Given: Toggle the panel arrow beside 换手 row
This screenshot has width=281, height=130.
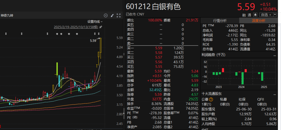Looking at the screenshot, I should [x=124, y=114].
